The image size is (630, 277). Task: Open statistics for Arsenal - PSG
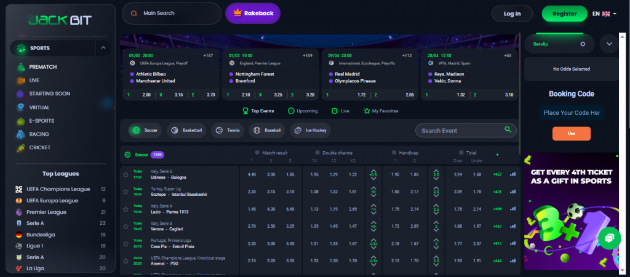pos(512,261)
